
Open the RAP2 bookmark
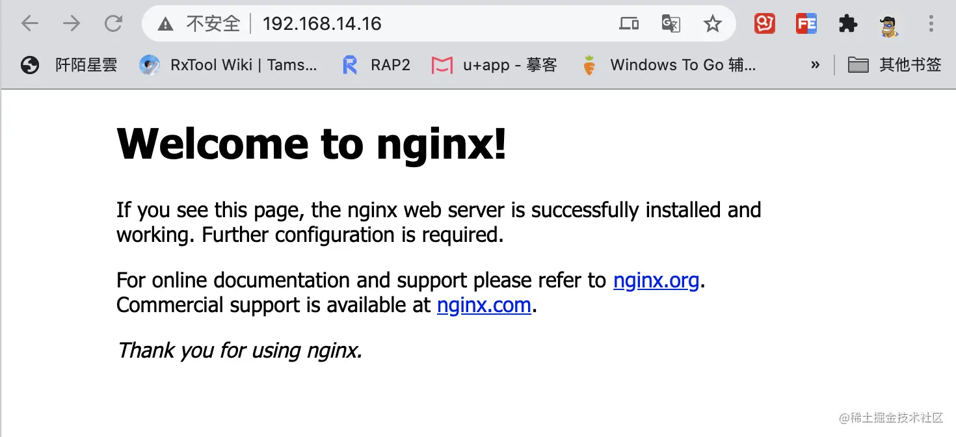pos(375,64)
